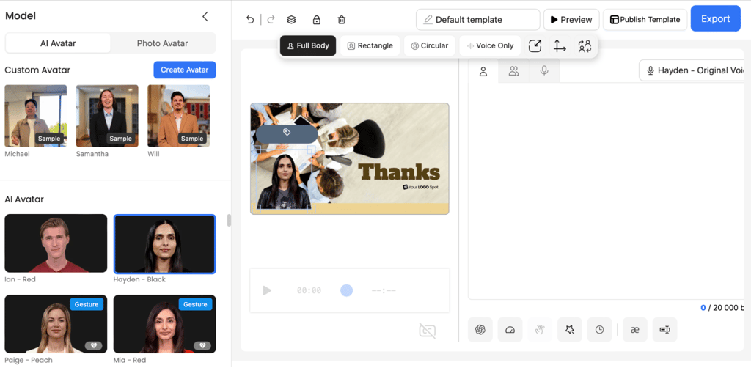Toggle the lock icon in toolbar
Image resolution: width=751 pixels, height=368 pixels.
[x=316, y=20]
